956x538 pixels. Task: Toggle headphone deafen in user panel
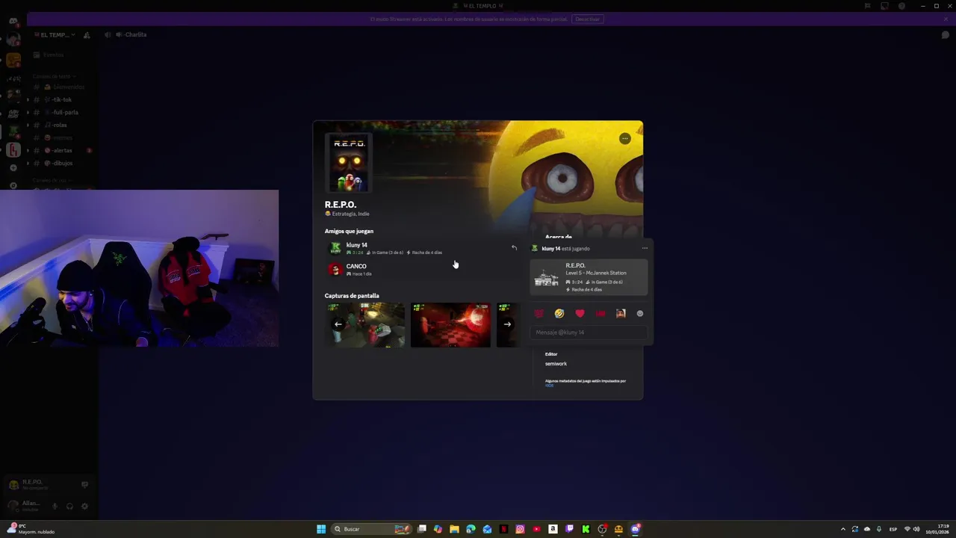tap(69, 506)
